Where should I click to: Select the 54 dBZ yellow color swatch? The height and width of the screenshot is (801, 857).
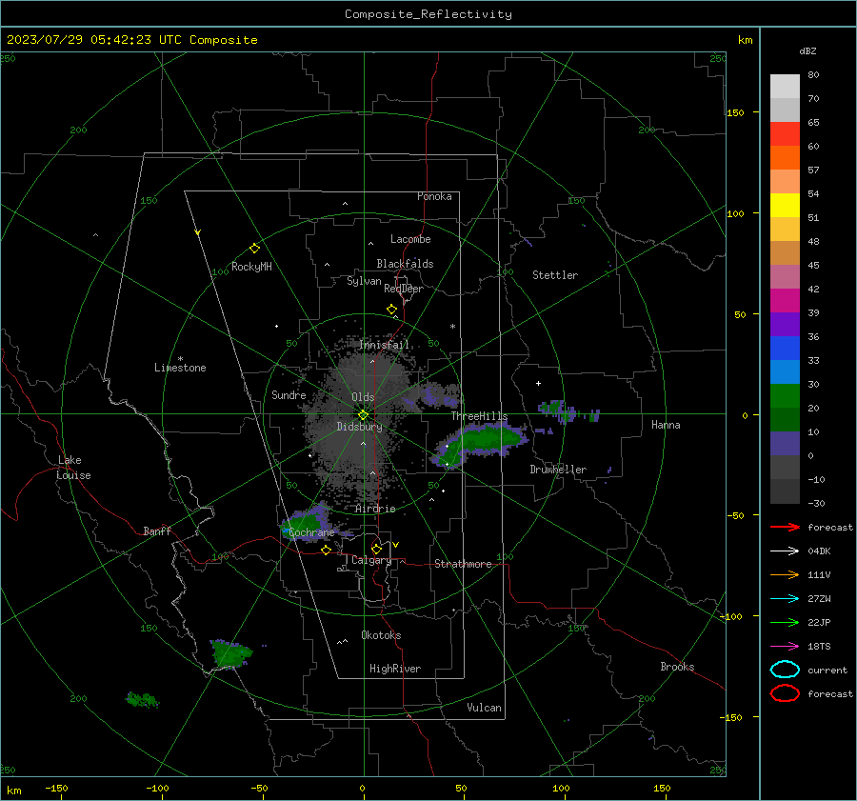pos(785,206)
